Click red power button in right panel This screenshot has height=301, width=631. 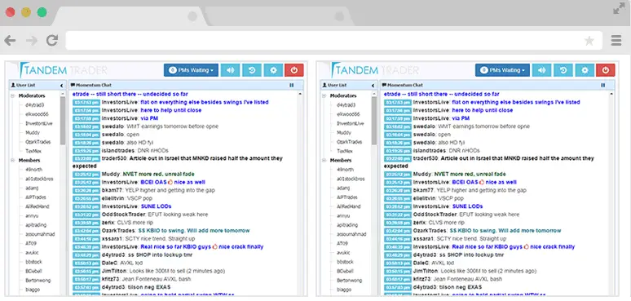click(606, 70)
